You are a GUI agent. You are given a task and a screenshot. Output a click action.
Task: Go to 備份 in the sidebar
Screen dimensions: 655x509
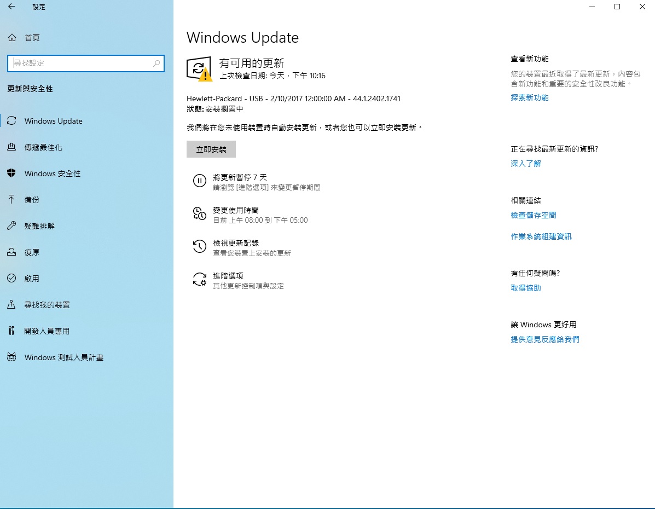(32, 200)
